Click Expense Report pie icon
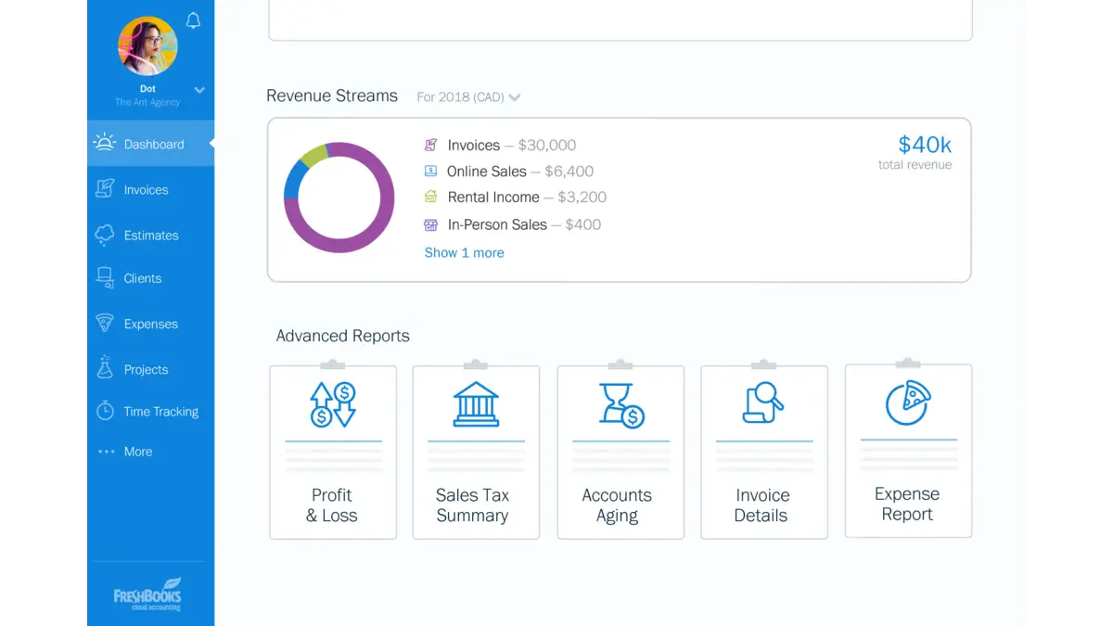The image size is (1113, 626). [908, 402]
